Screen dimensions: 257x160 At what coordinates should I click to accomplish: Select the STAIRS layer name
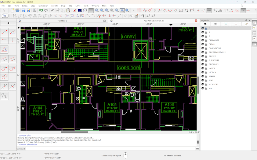tap(212, 76)
